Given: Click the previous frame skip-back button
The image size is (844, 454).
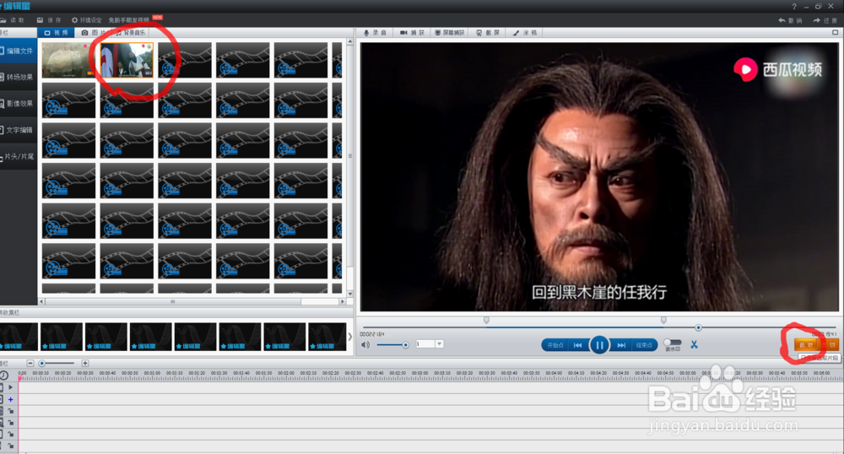Looking at the screenshot, I should 577,345.
